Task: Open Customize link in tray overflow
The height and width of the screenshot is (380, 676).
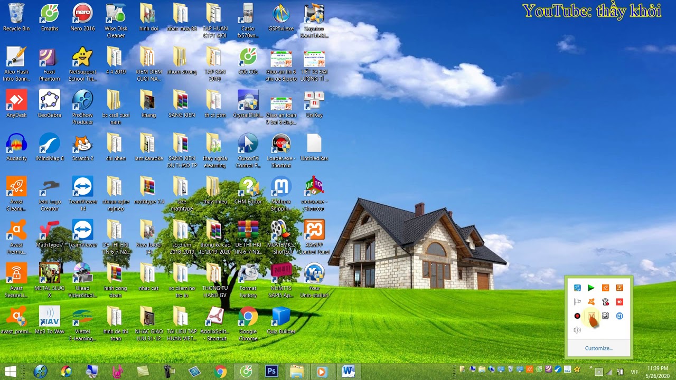Action: pyautogui.click(x=598, y=348)
